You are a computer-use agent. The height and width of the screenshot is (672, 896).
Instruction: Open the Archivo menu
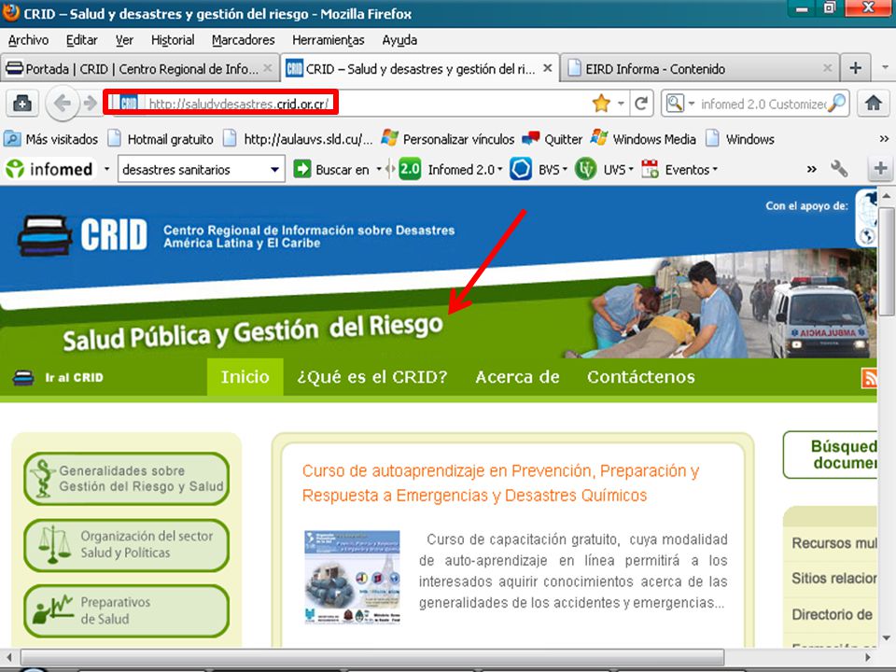pyautogui.click(x=28, y=40)
